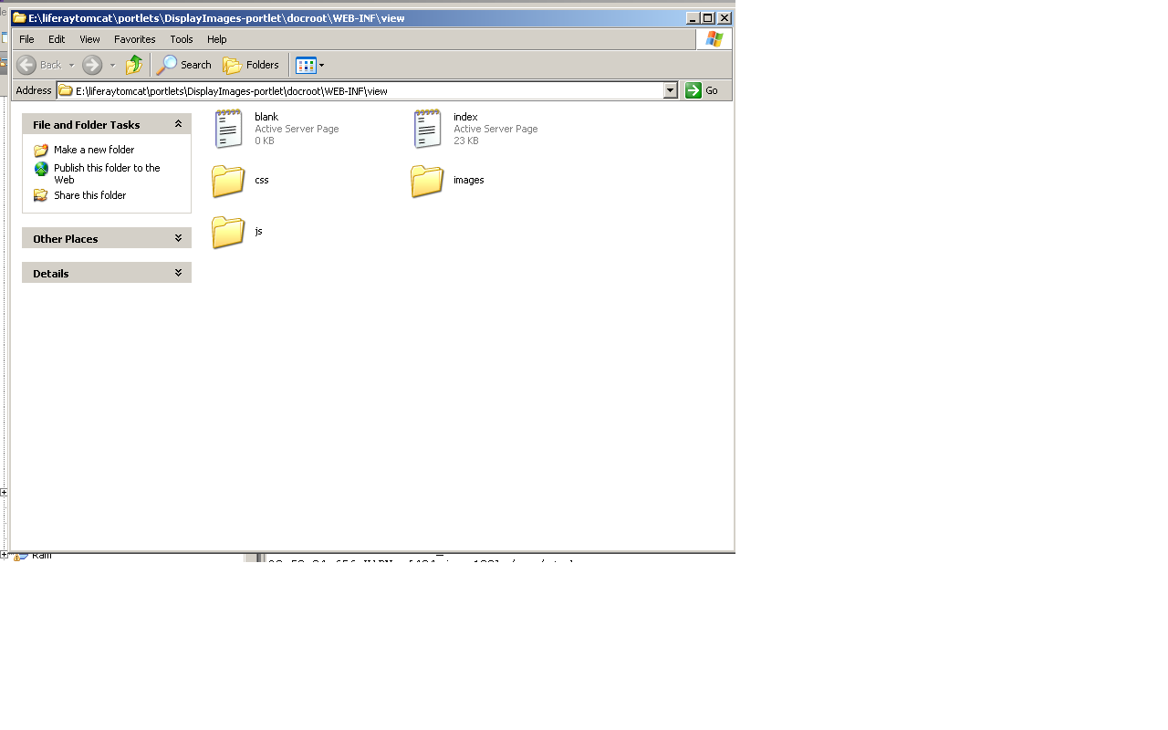The width and height of the screenshot is (1168, 730).
Task: Select the blank Active Server Page file
Action: (x=229, y=129)
